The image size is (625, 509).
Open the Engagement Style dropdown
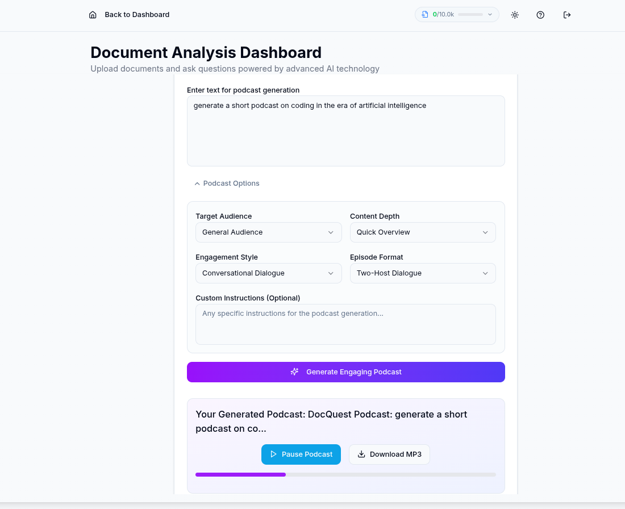tap(268, 273)
